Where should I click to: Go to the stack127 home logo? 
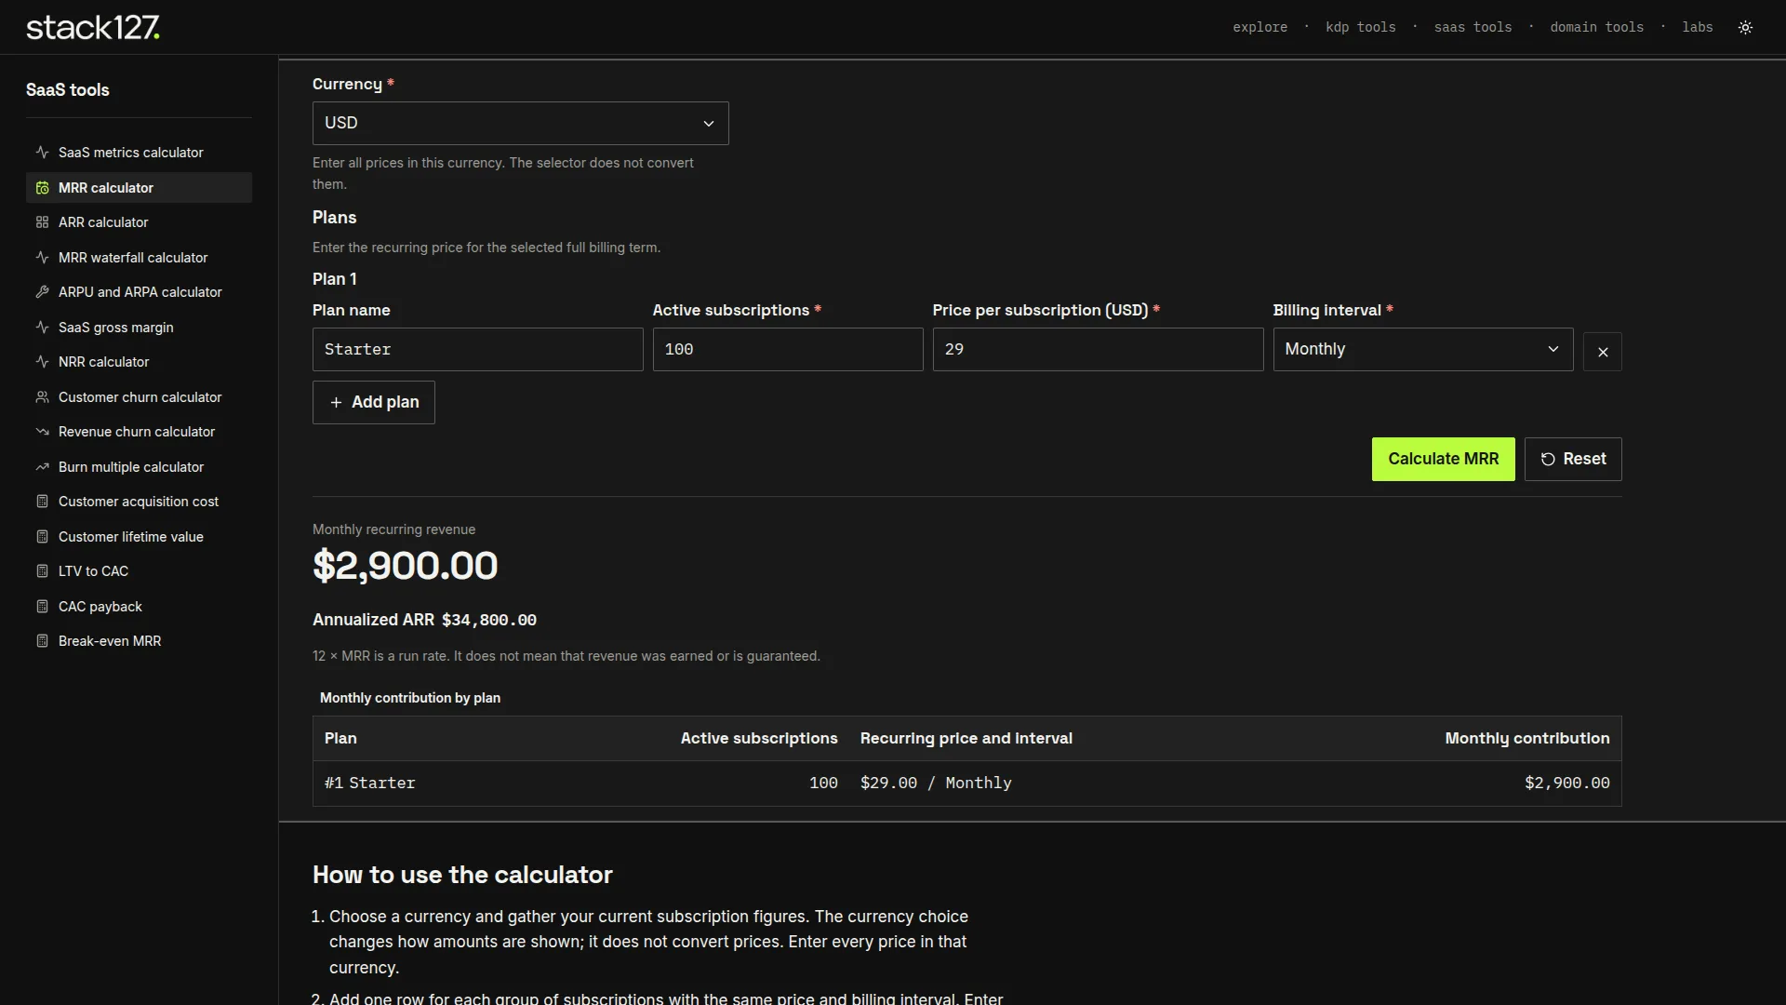[93, 27]
